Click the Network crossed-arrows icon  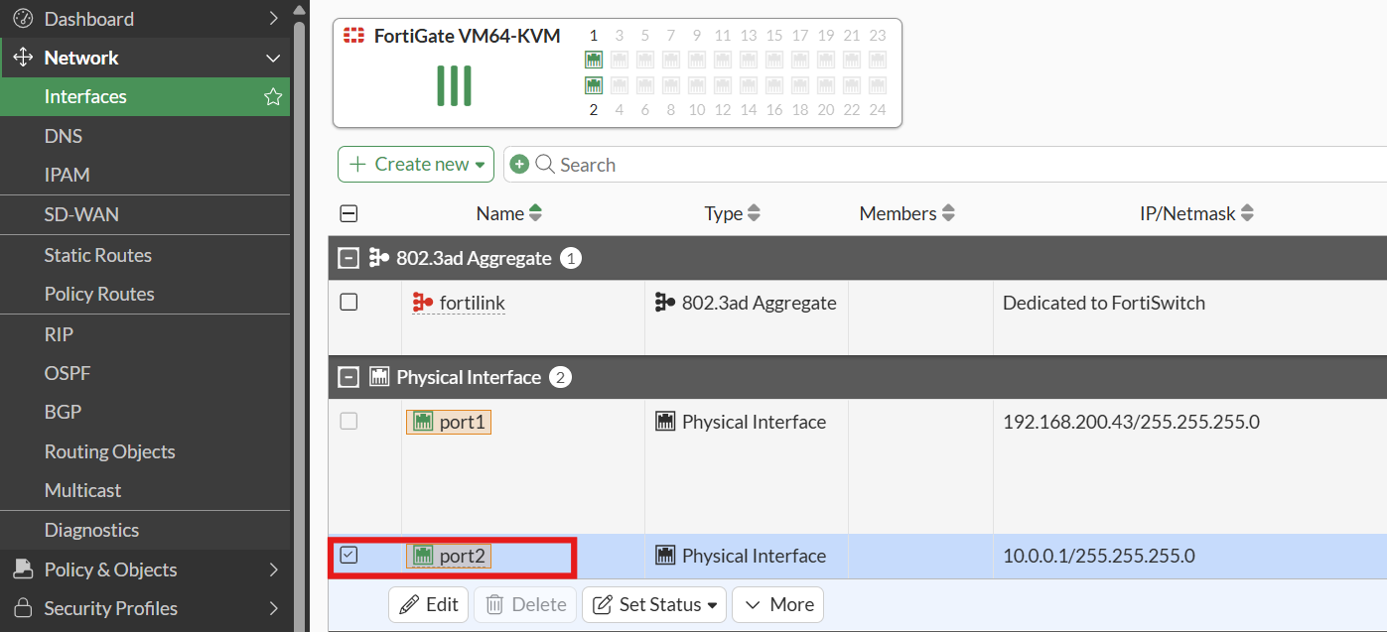[22, 58]
